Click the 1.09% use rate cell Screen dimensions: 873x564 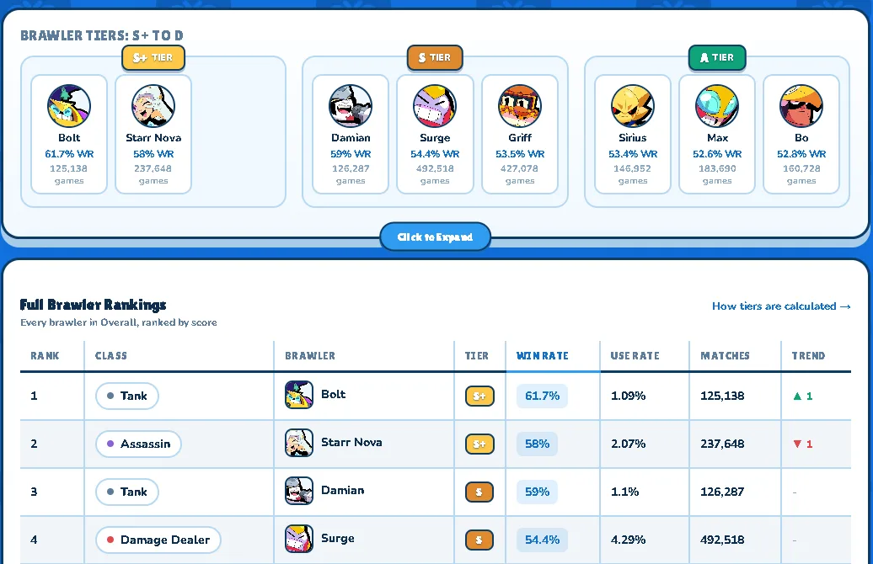[x=628, y=396]
